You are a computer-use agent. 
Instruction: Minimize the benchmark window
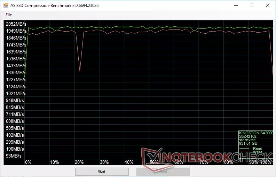[x=236, y=5]
